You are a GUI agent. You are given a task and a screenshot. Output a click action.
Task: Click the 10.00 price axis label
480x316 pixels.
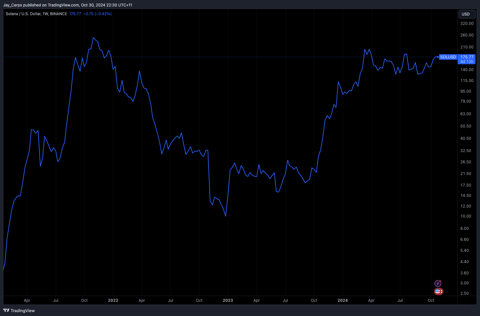[x=466, y=216]
